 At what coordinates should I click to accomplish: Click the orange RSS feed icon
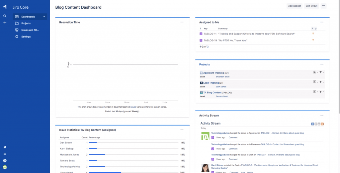pyautogui.click(x=322, y=124)
